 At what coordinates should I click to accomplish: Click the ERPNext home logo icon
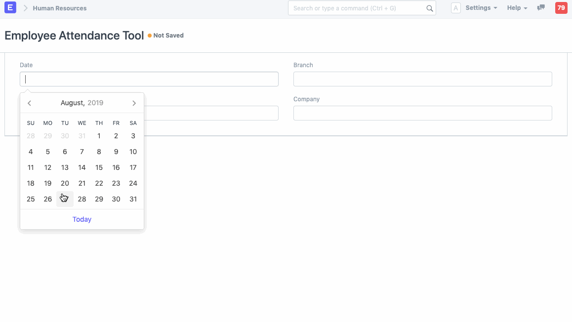tap(10, 8)
